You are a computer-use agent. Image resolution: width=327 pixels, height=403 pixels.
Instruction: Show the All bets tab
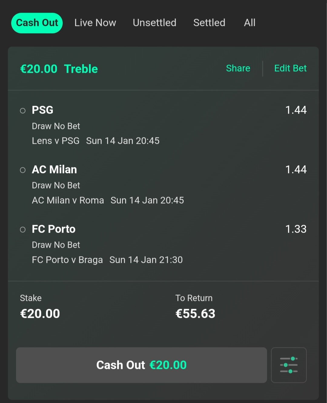(249, 23)
